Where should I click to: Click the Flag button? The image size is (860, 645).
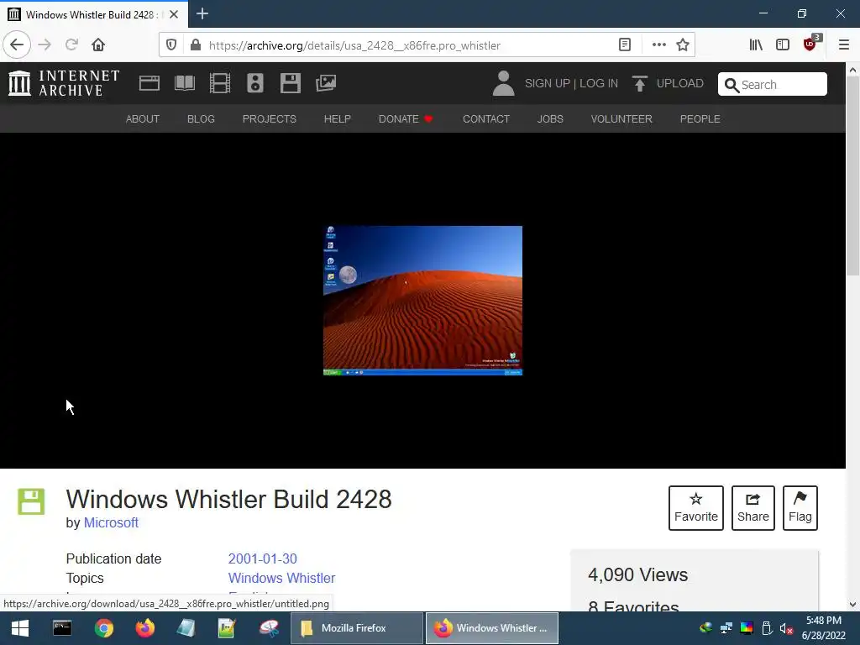800,508
